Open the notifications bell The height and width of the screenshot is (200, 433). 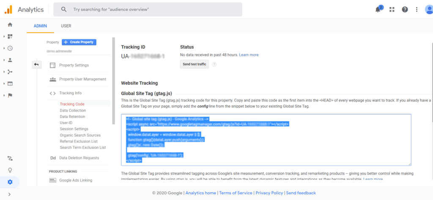(x=378, y=9)
